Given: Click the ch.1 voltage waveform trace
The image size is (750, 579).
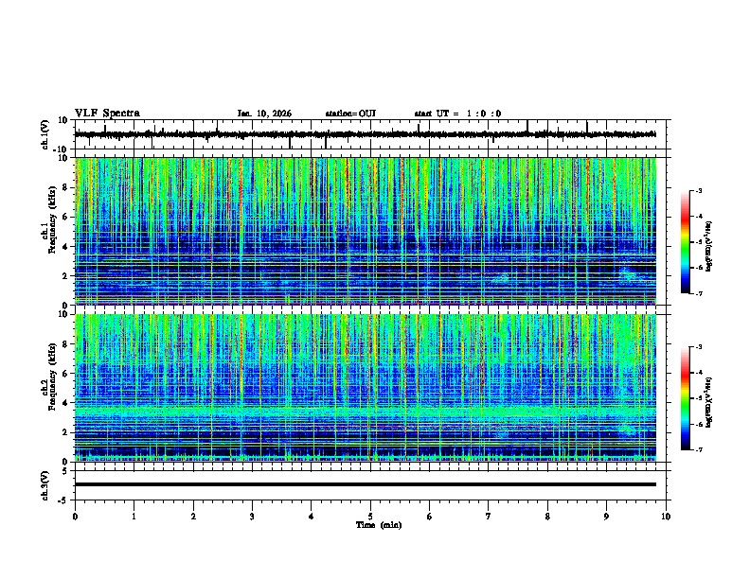Looking at the screenshot, I should pyautogui.click(x=366, y=134).
